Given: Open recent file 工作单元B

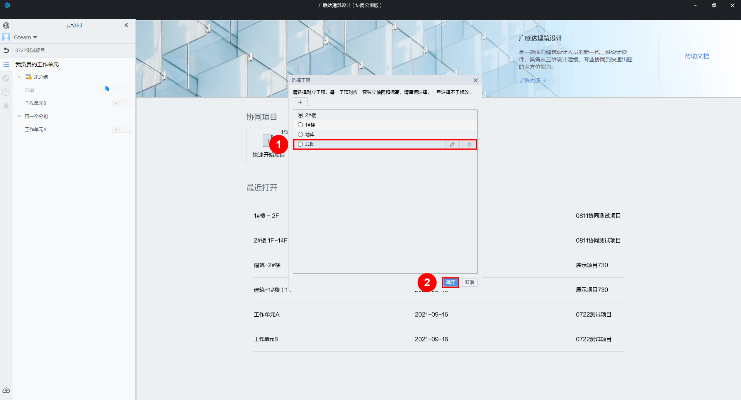Looking at the screenshot, I should point(266,339).
